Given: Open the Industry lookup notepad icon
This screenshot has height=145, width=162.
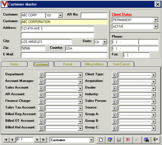Looking at the screenshot, I should [115, 95].
